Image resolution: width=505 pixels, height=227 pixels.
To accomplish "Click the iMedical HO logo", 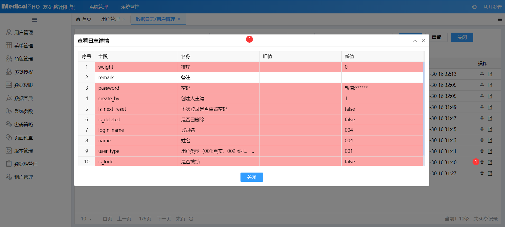I will 21,7.
